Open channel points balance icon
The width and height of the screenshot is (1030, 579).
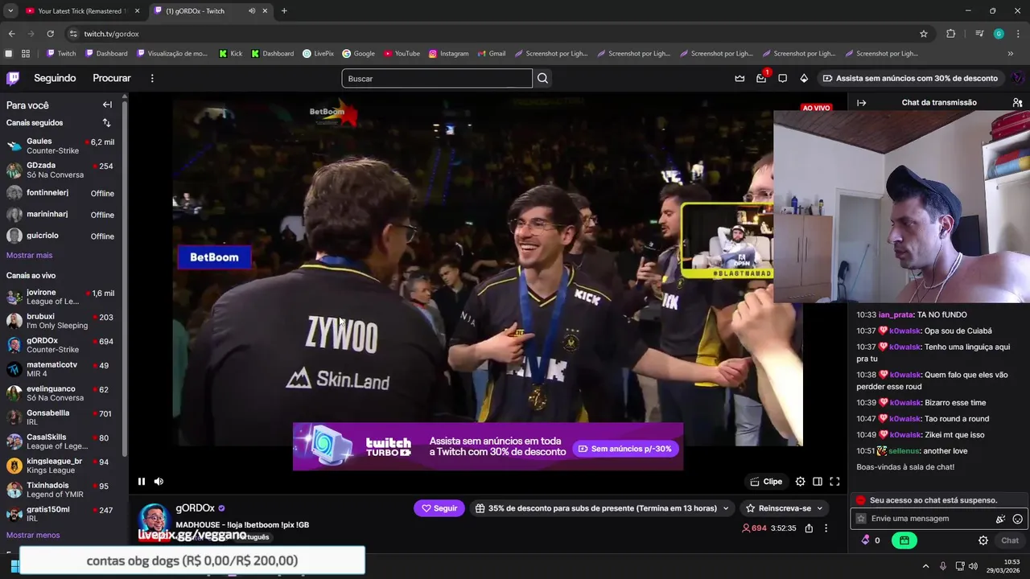pos(866,540)
